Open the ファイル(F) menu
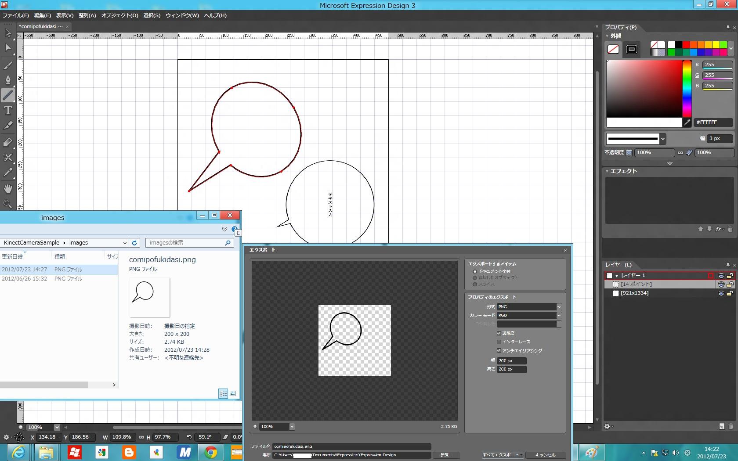Screen dimensions: 738x461 (16, 15)
